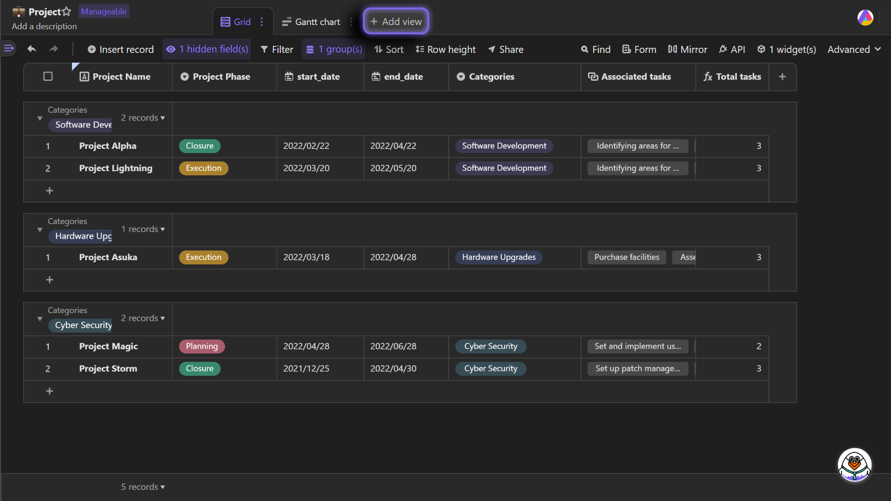This screenshot has width=891, height=501.
Task: Add record in Hardware Upgrades group
Action: (x=50, y=280)
